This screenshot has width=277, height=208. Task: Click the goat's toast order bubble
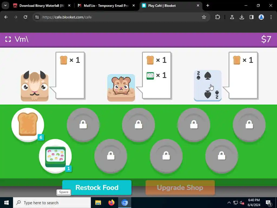[70, 75]
